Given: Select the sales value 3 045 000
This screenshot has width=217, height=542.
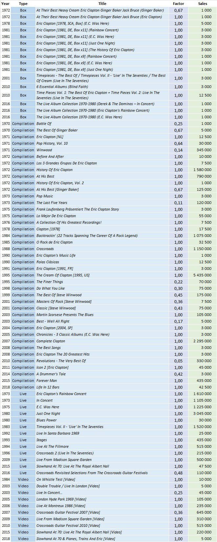Looking at the screenshot, I should (x=203, y=414).
